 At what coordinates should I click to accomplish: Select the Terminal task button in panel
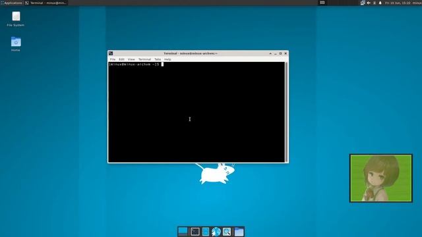45,3
